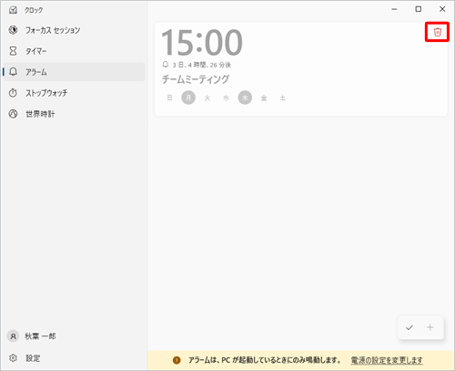Click the Clock (クロック) app title icon

point(13,10)
